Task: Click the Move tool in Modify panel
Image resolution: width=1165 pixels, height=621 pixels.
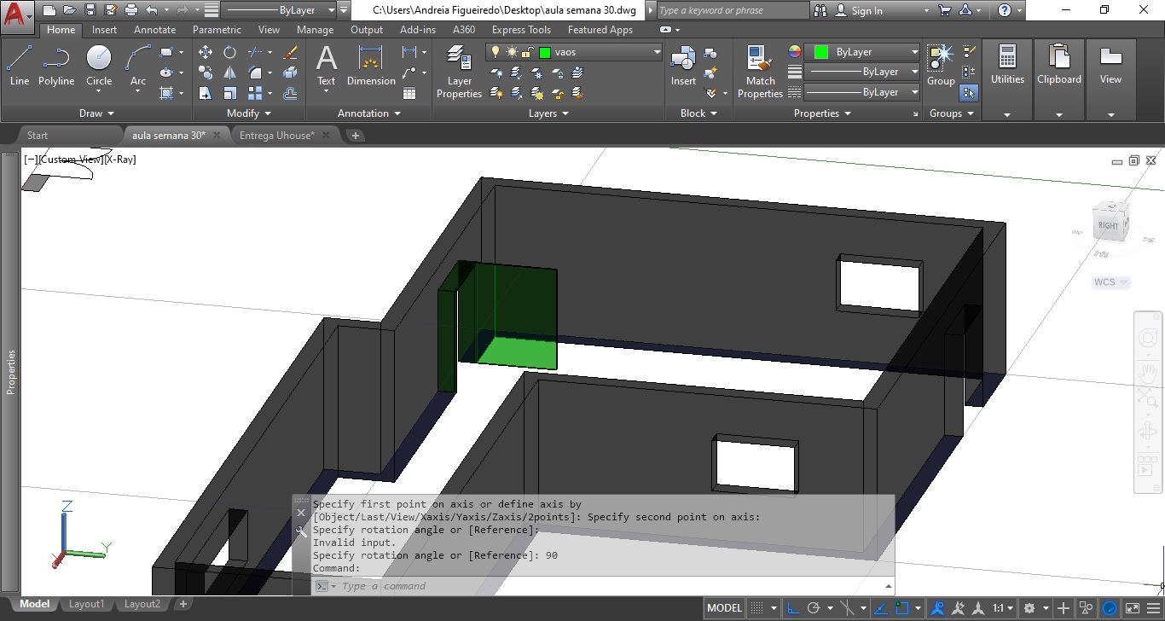Action: point(206,52)
